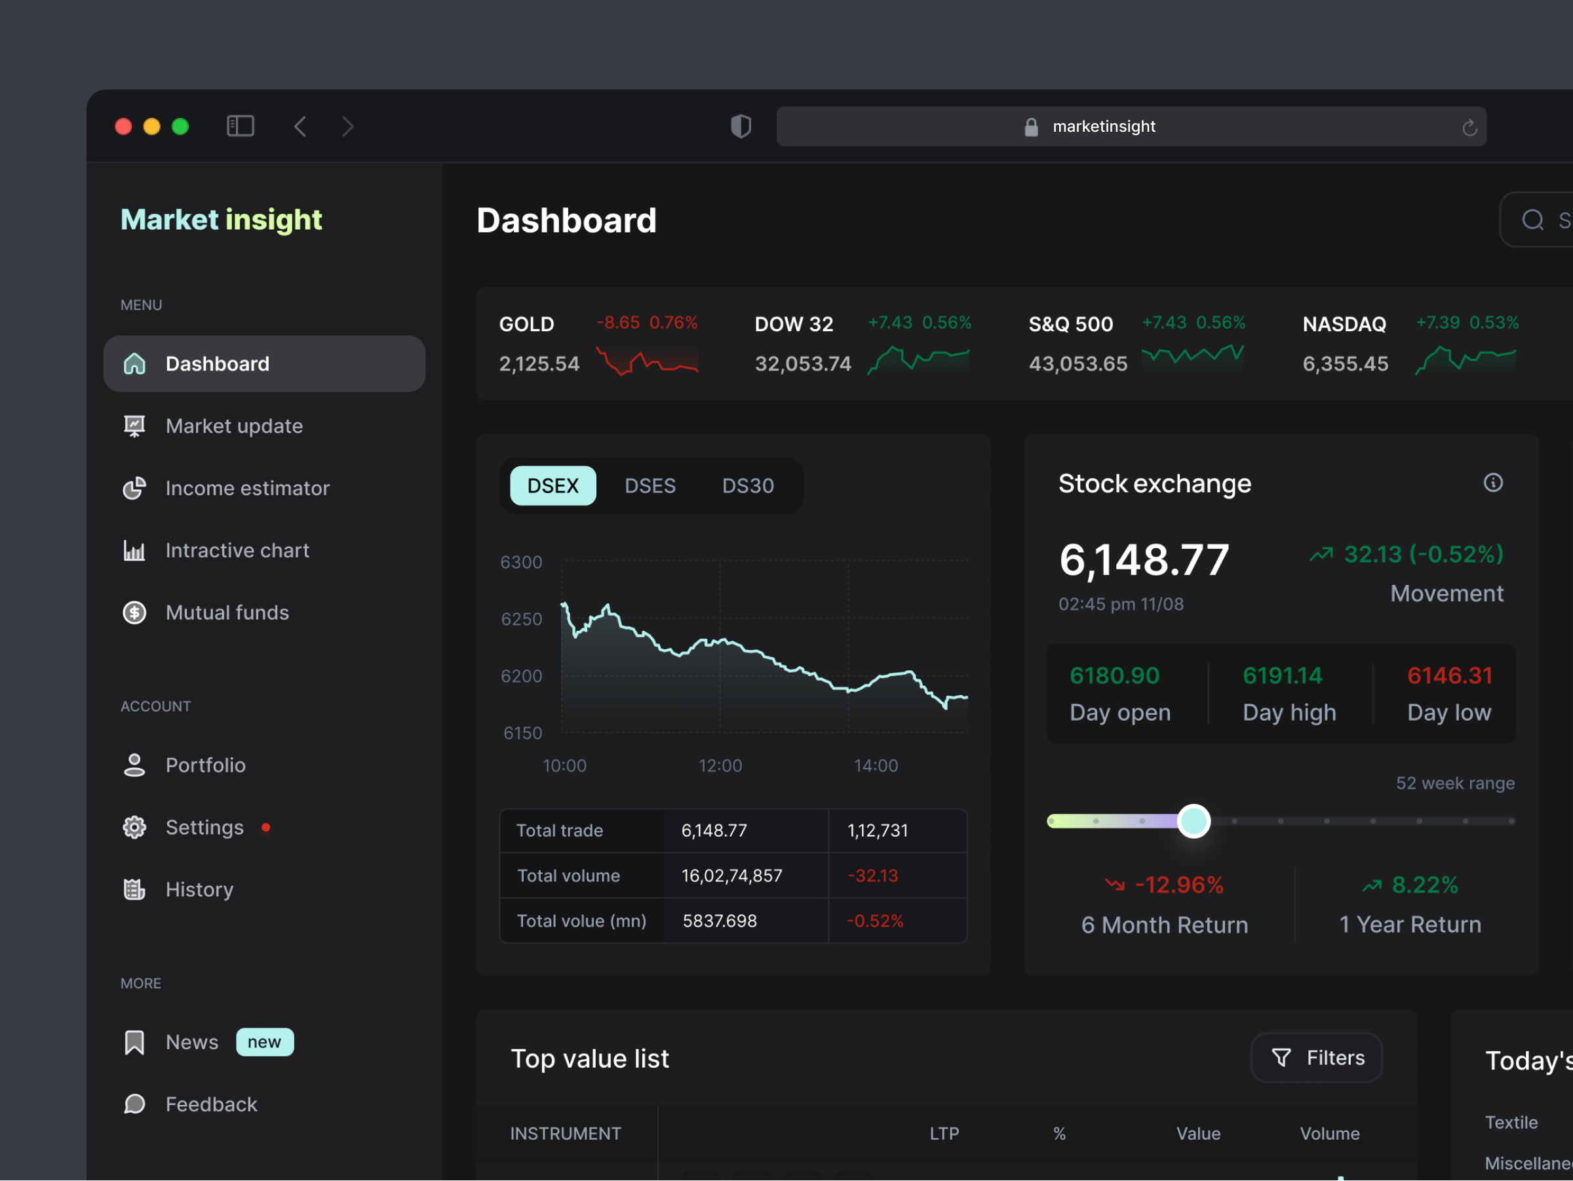View your Portfolio
Image resolution: width=1573 pixels, height=1181 pixels.
tap(206, 764)
